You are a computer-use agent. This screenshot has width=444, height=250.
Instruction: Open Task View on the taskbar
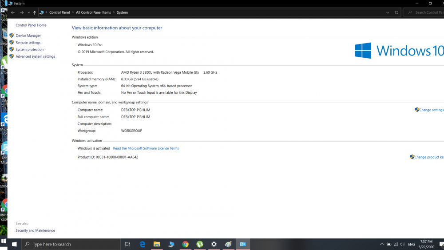tap(128, 244)
